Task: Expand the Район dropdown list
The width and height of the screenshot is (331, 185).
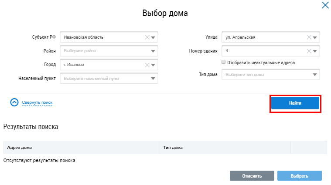Action: pos(154,51)
